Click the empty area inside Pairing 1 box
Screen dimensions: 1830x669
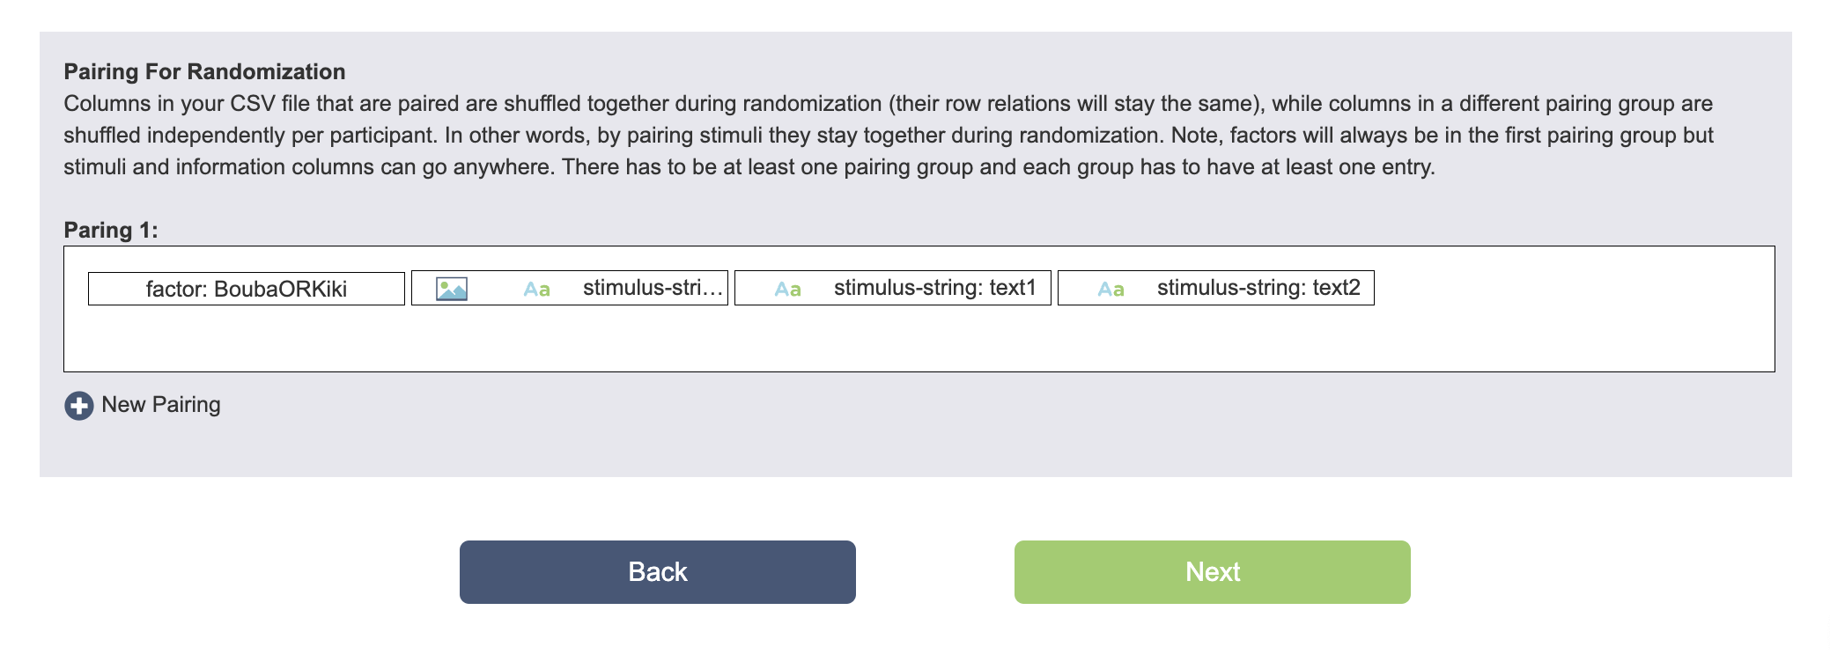click(919, 339)
